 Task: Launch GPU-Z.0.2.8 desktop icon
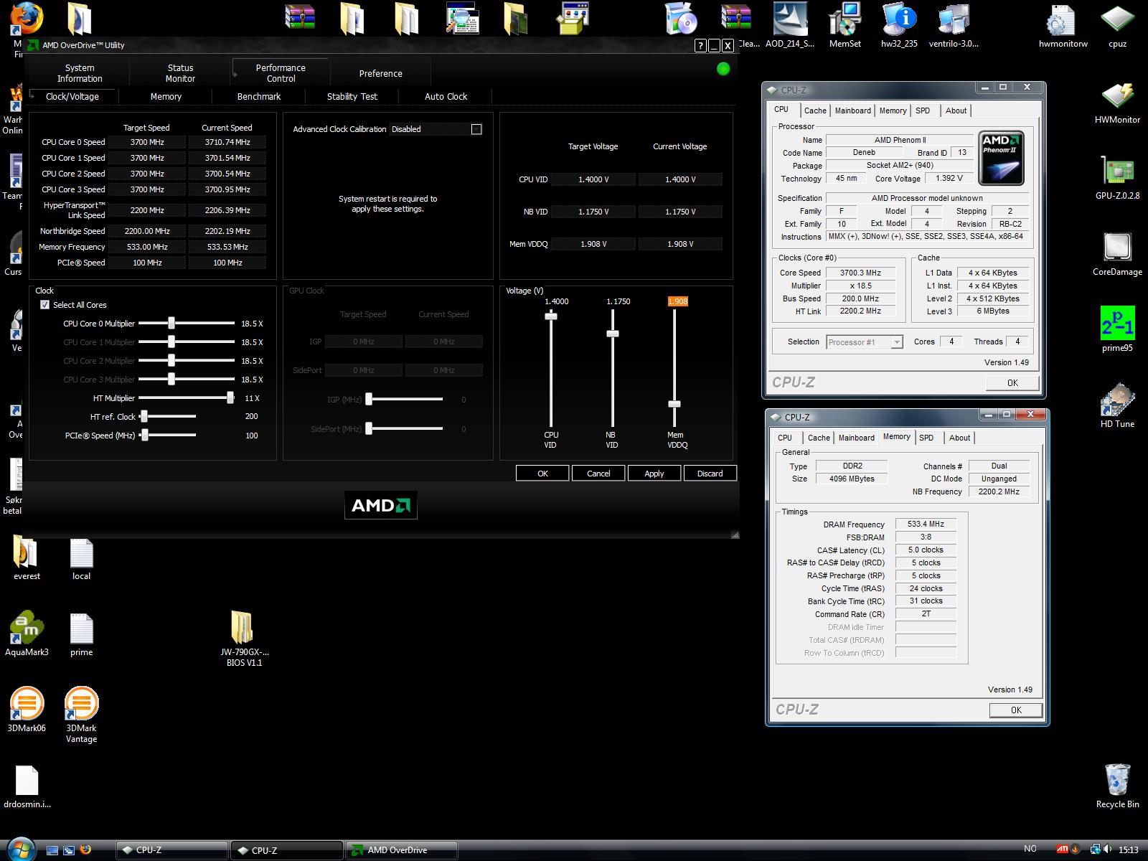pos(1117,179)
